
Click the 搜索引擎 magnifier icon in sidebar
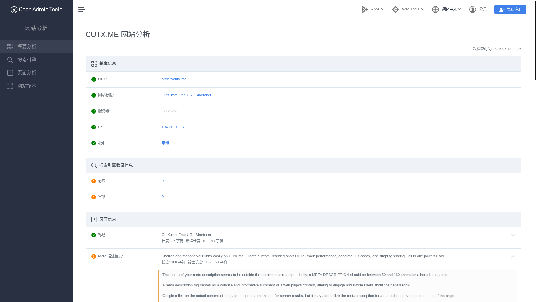(10, 60)
